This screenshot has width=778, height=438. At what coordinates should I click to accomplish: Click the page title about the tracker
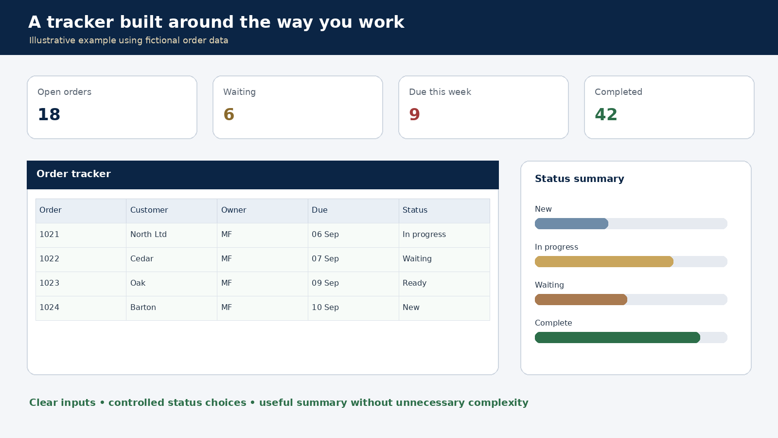216,22
